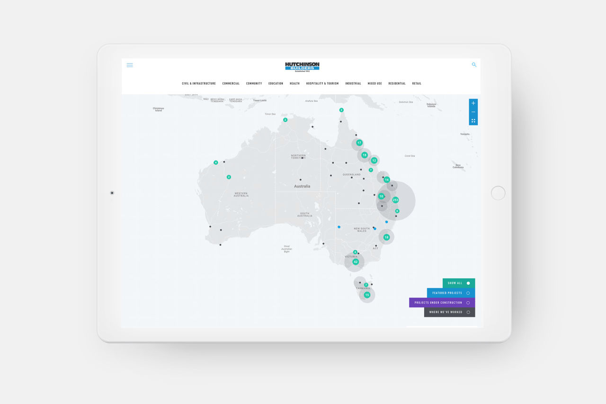The width and height of the screenshot is (606, 404).
Task: Open the hamburger menu icon
Action: click(130, 65)
